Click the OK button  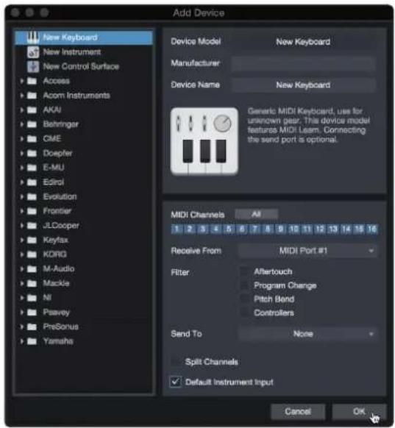click(x=359, y=411)
